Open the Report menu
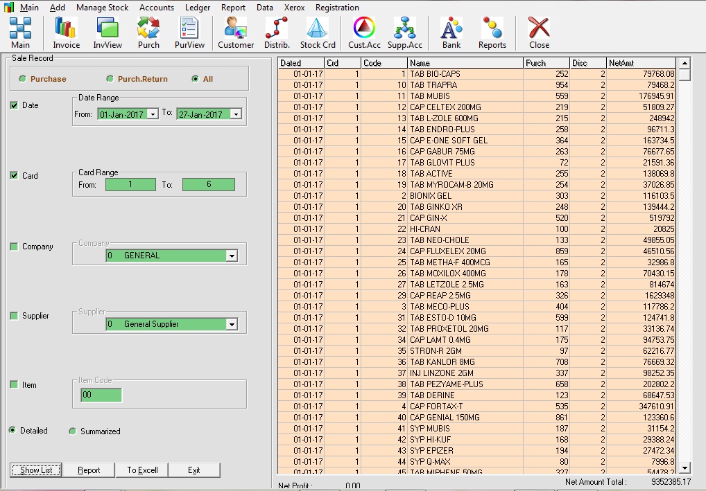706x491 pixels. [233, 7]
